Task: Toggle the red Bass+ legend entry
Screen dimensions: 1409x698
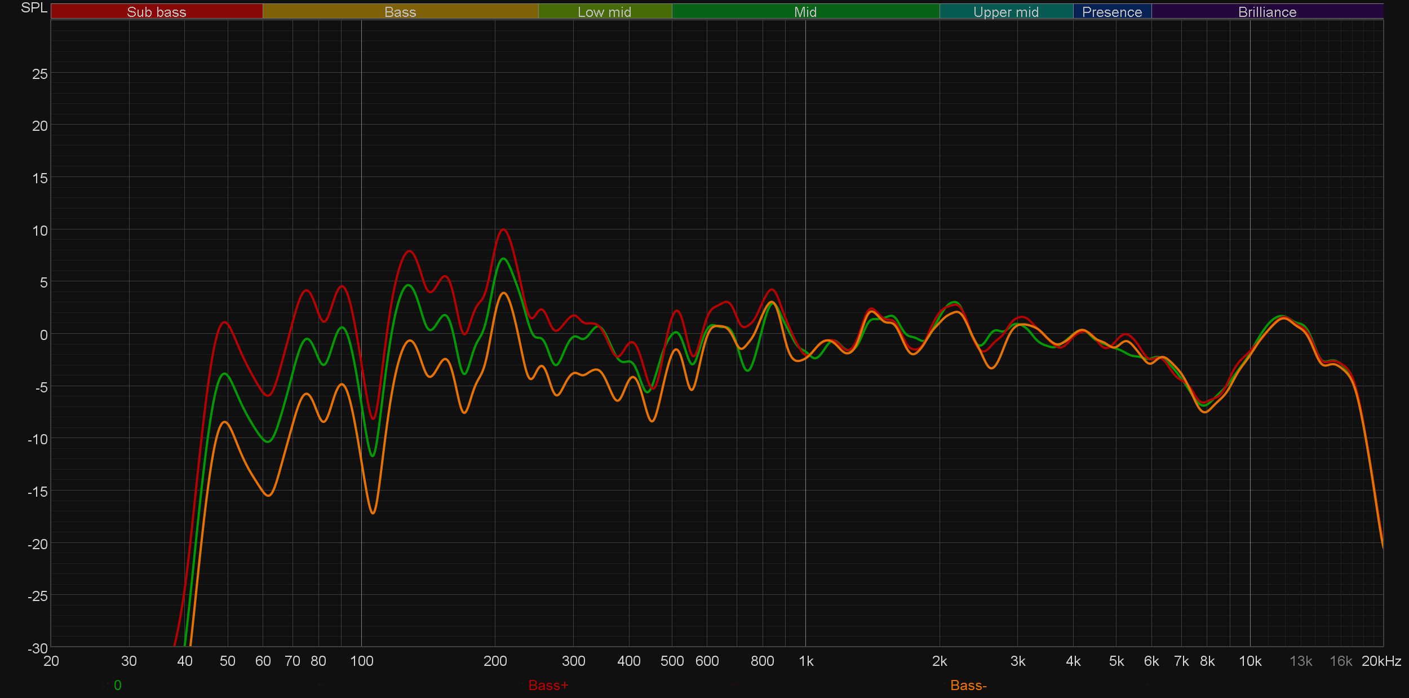Action: 548,685
